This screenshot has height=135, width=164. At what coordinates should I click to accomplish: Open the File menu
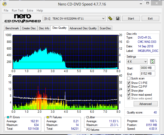click(x=6, y=11)
